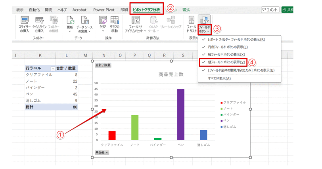Select the blue 消しゴム bar

[x=203, y=135]
